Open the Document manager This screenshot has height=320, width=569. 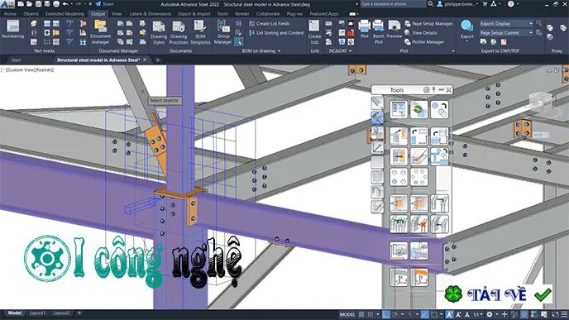101,32
